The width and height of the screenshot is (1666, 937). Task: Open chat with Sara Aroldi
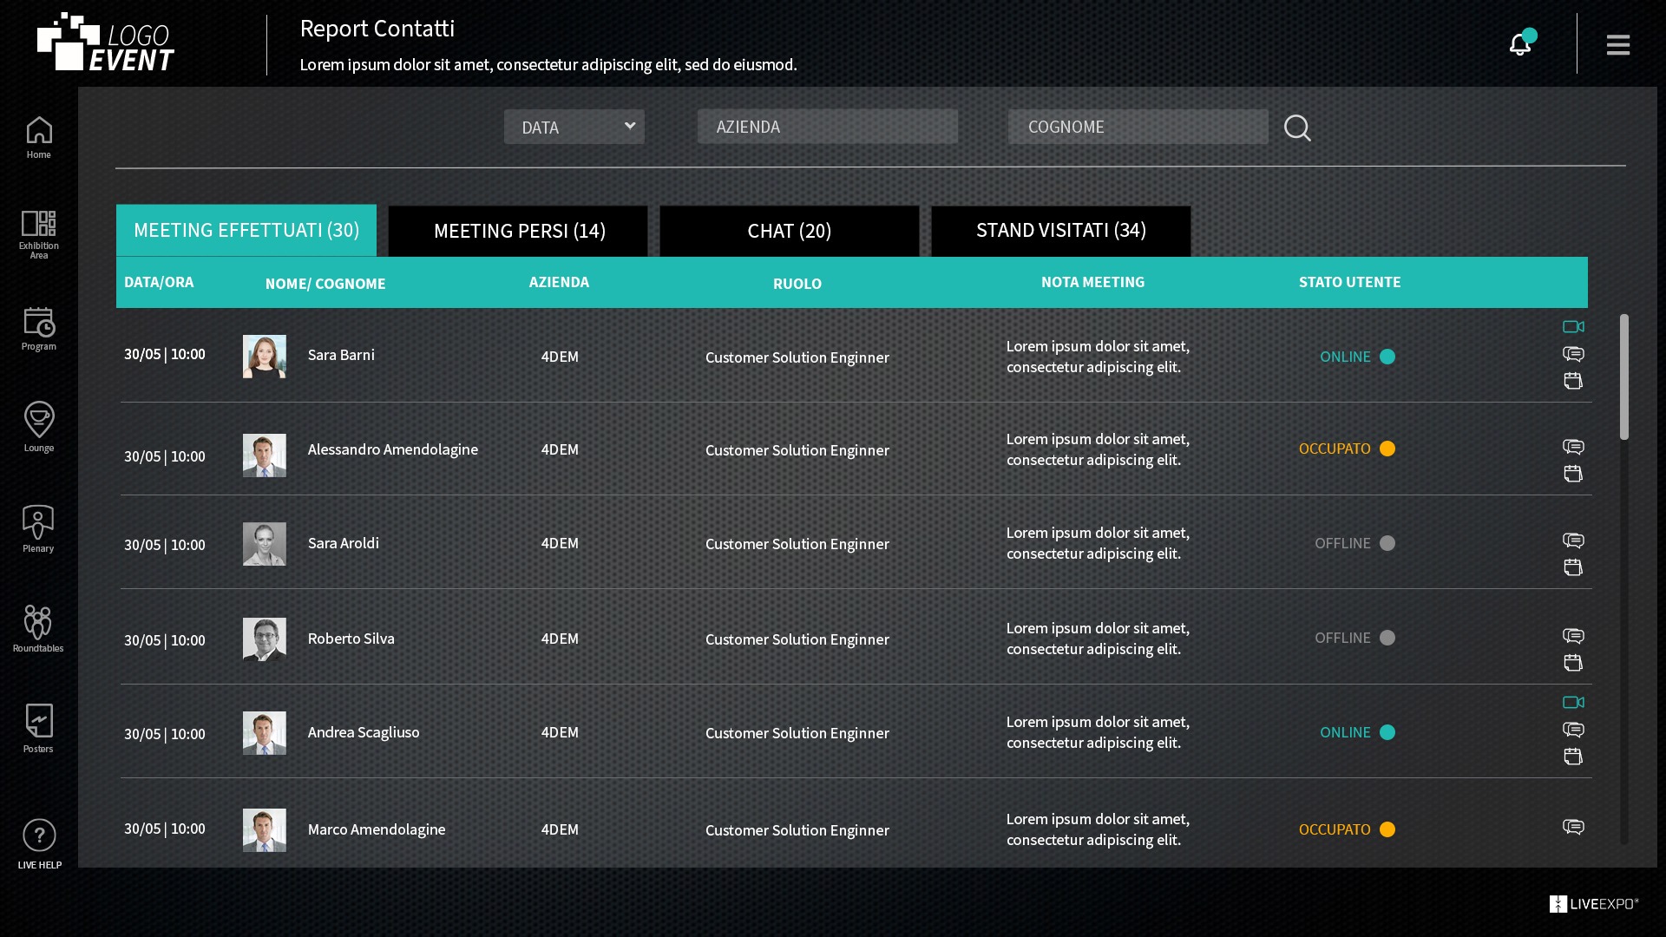(1573, 540)
